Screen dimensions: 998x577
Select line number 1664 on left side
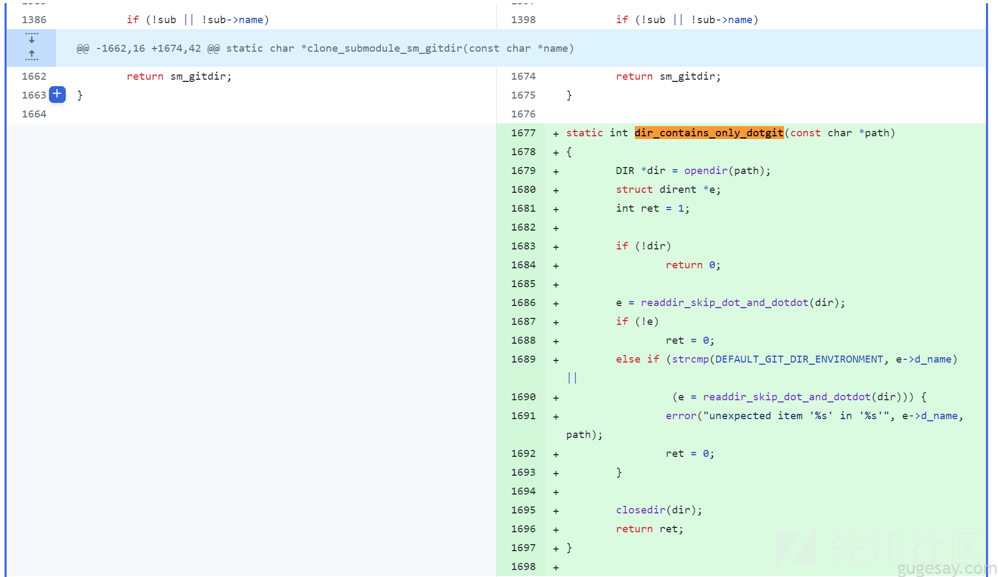[34, 114]
